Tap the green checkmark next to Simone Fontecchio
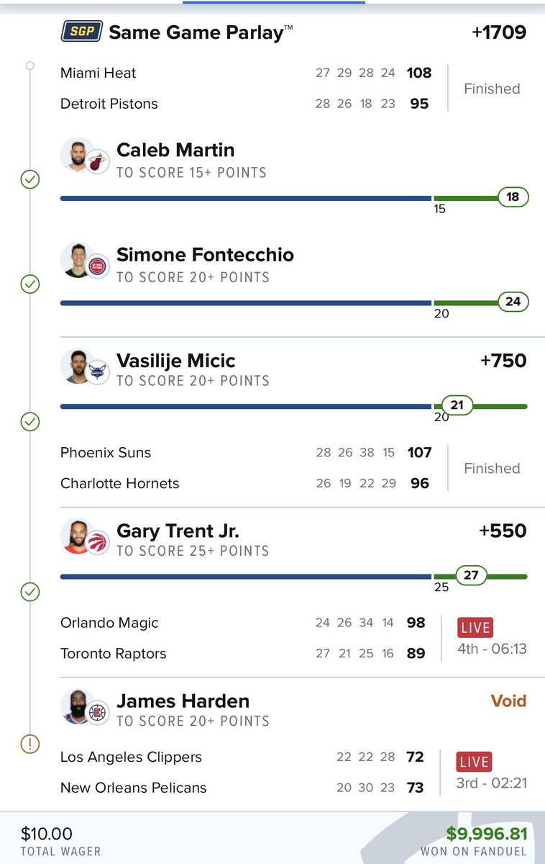545x864 pixels. pyautogui.click(x=29, y=284)
